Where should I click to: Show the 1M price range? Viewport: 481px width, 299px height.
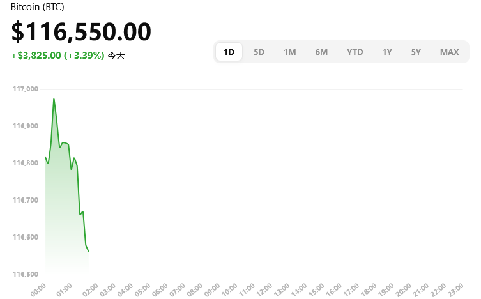[289, 52]
